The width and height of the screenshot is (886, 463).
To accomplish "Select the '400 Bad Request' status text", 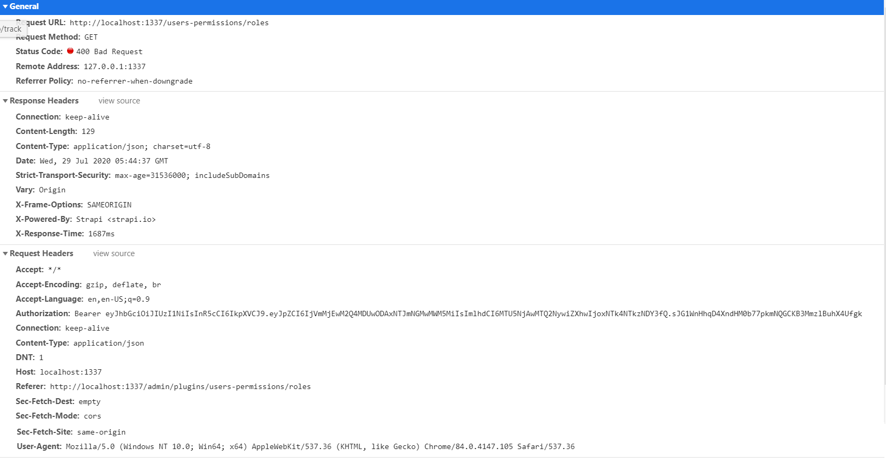I will (109, 51).
